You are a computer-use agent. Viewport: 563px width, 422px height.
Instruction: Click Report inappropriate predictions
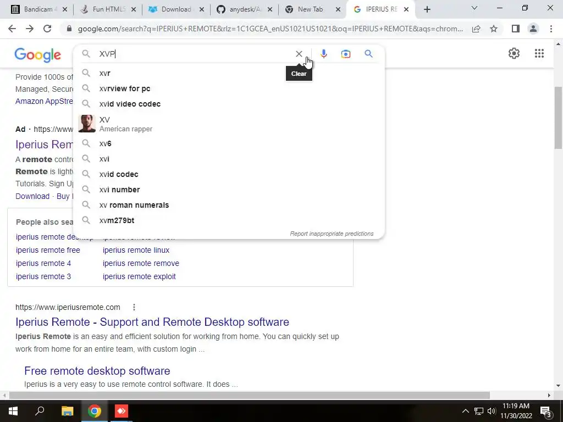pos(332,234)
